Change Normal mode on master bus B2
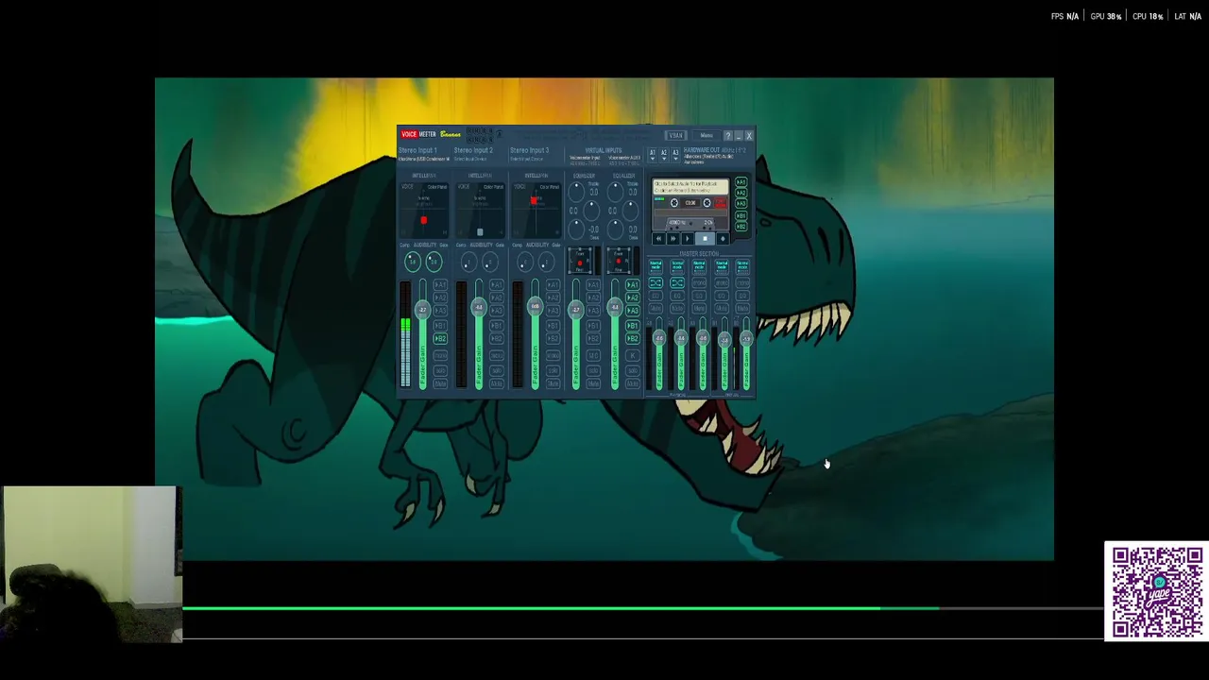1209x680 pixels. (x=742, y=266)
